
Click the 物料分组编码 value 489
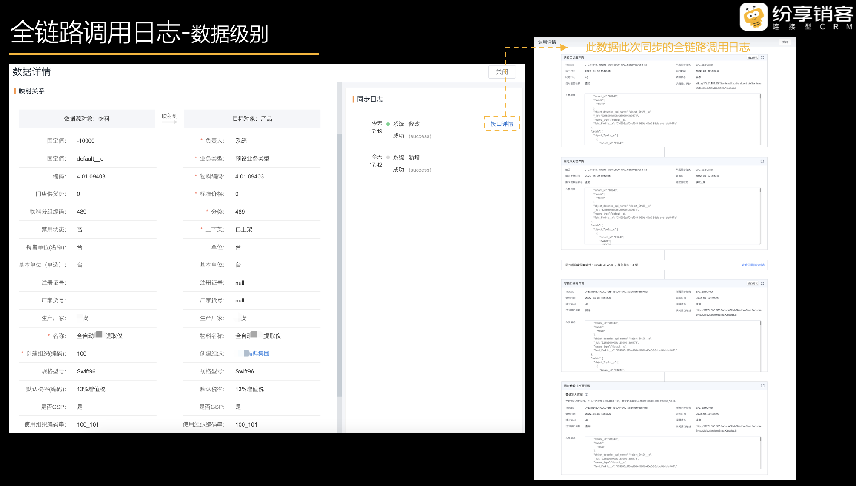point(81,212)
